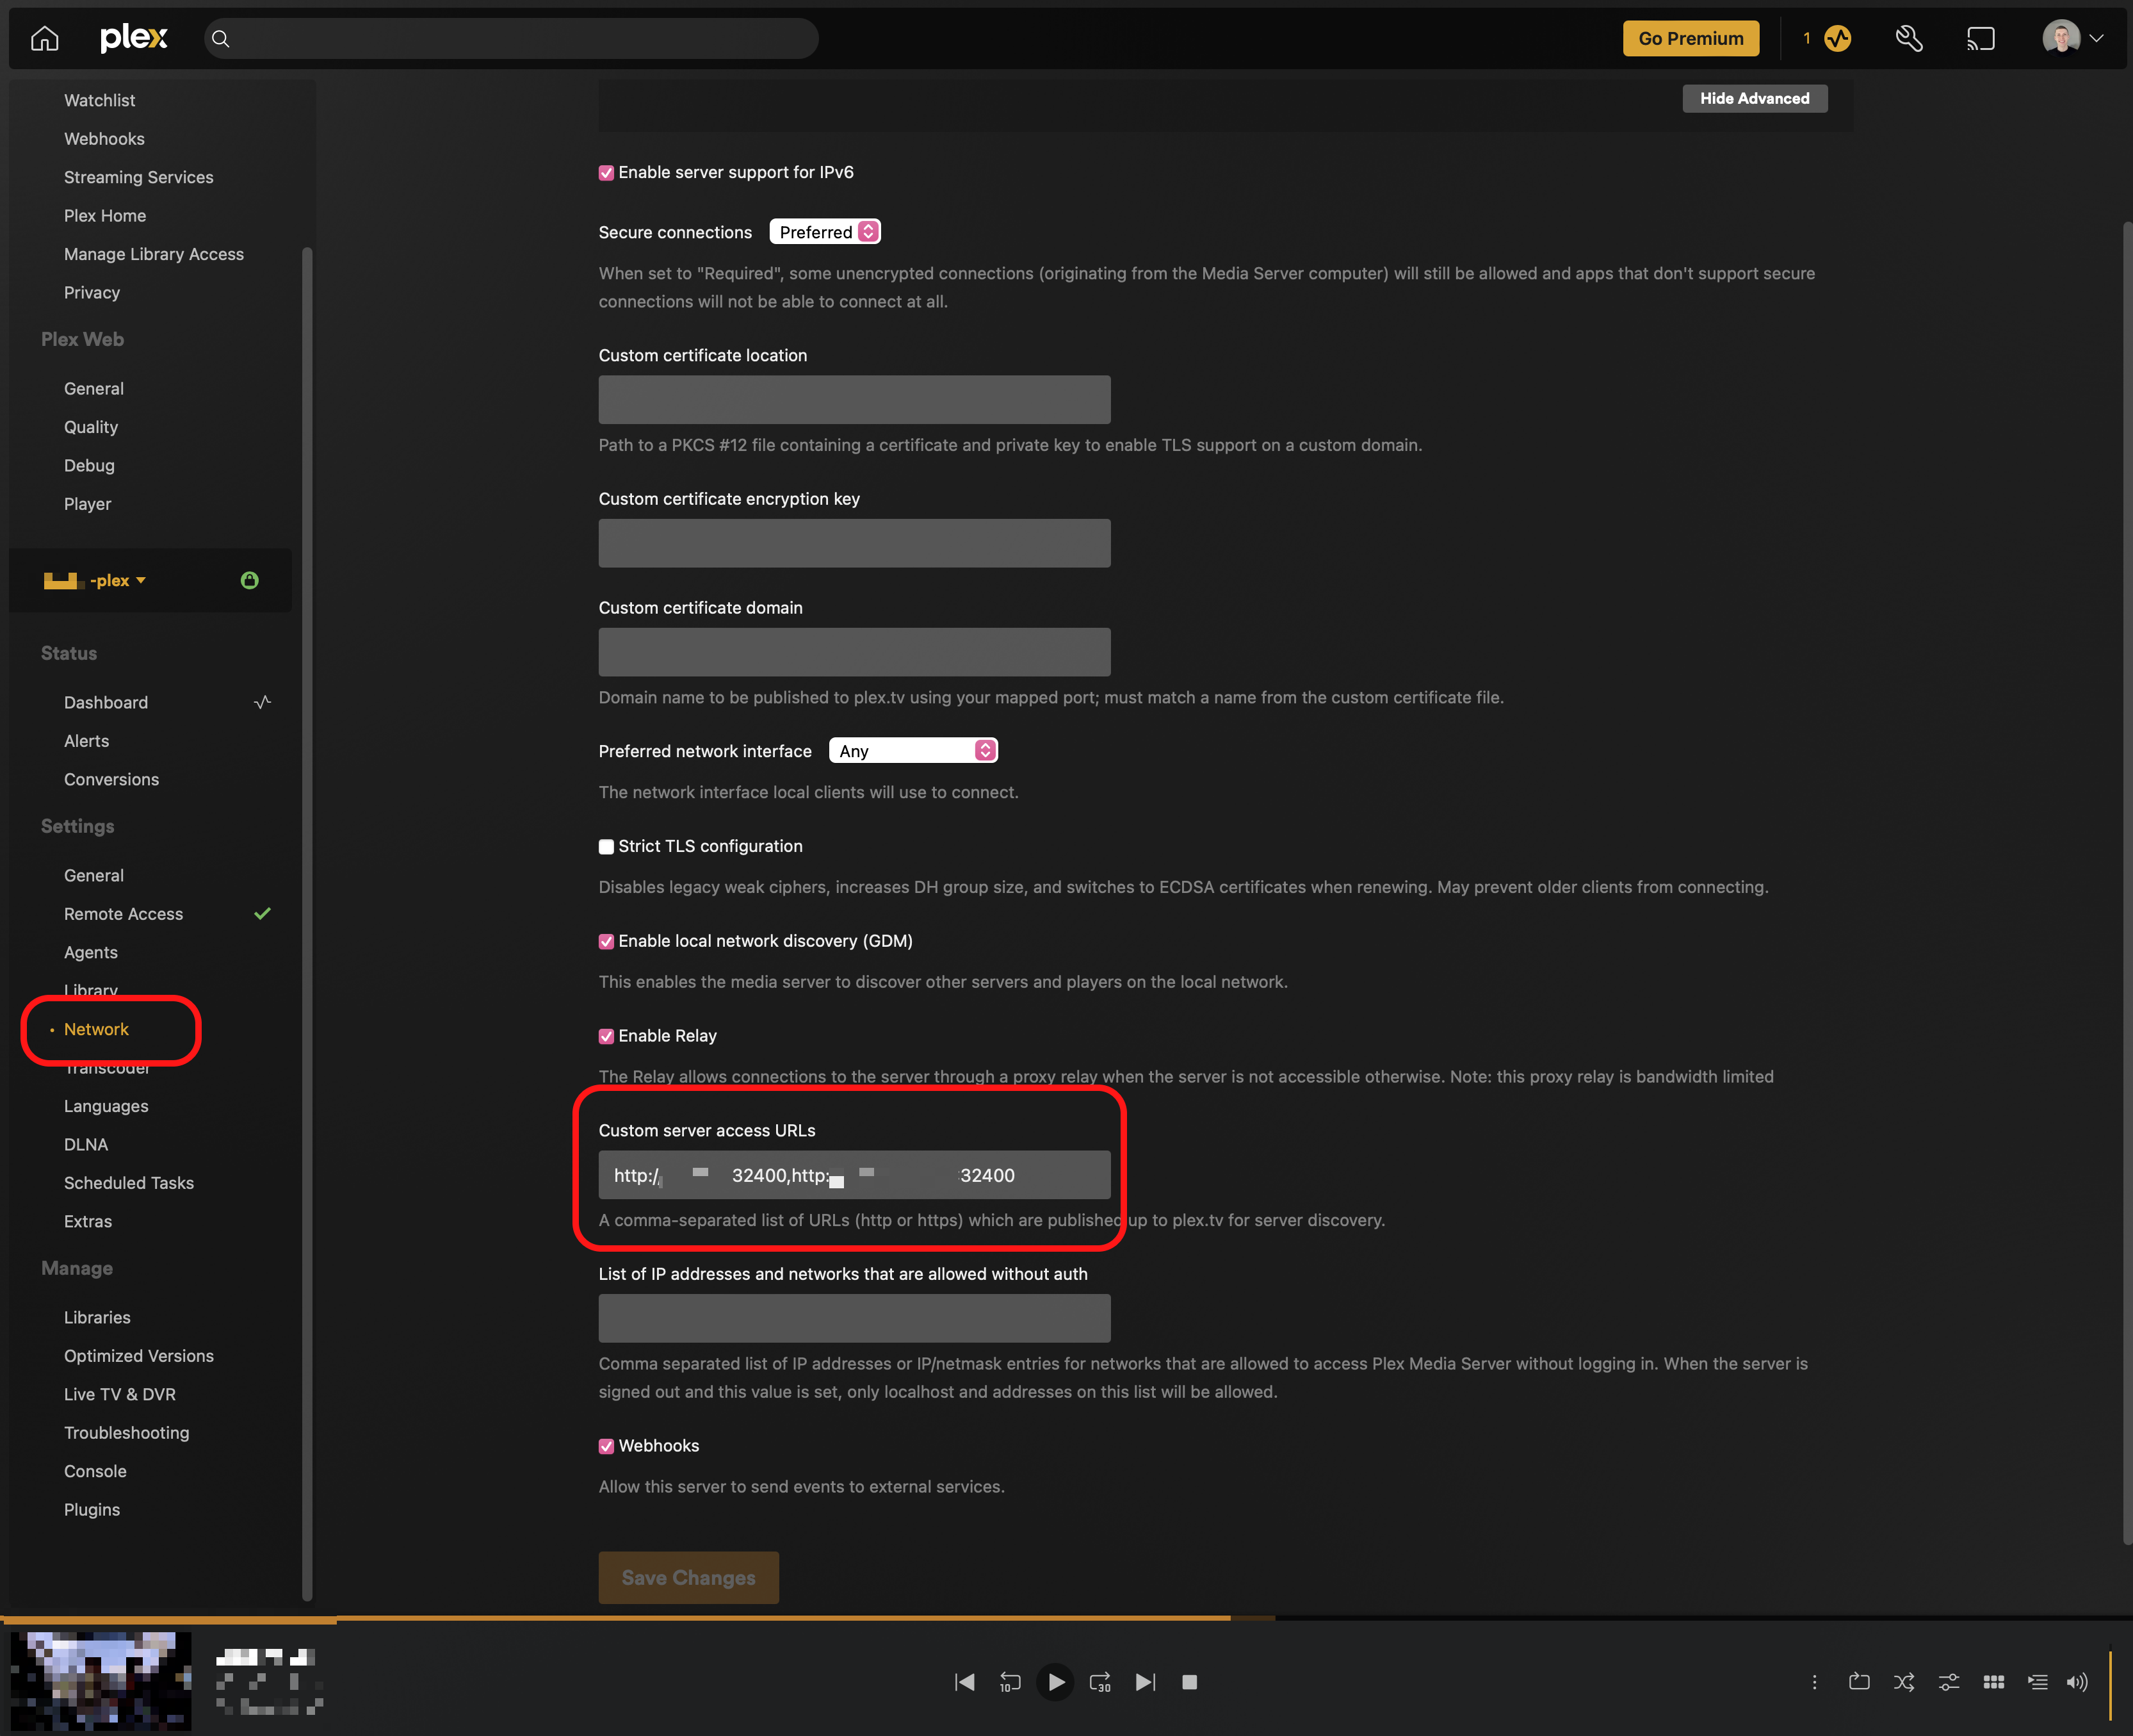
Task: Open the Transcoder settings page
Action: tap(107, 1068)
